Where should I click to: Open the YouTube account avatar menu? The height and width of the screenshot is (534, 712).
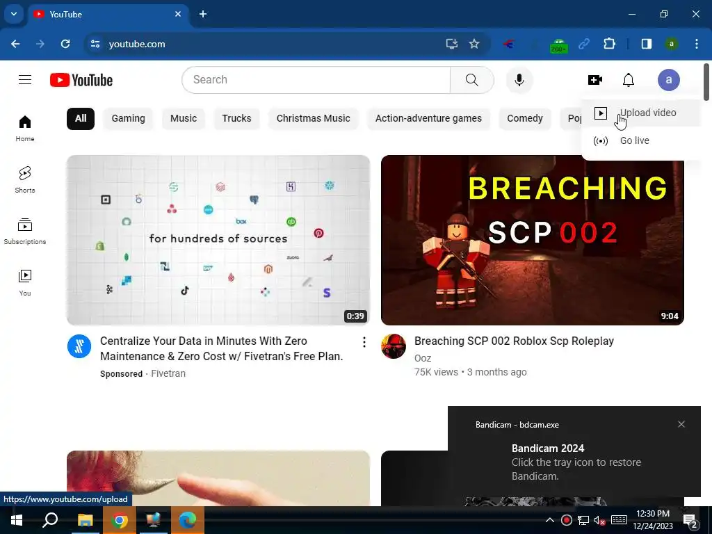click(668, 80)
